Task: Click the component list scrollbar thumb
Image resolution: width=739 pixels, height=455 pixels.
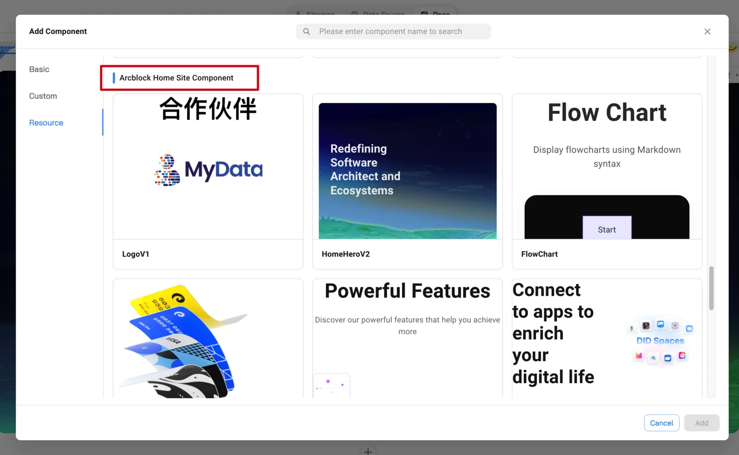Action: point(711,288)
